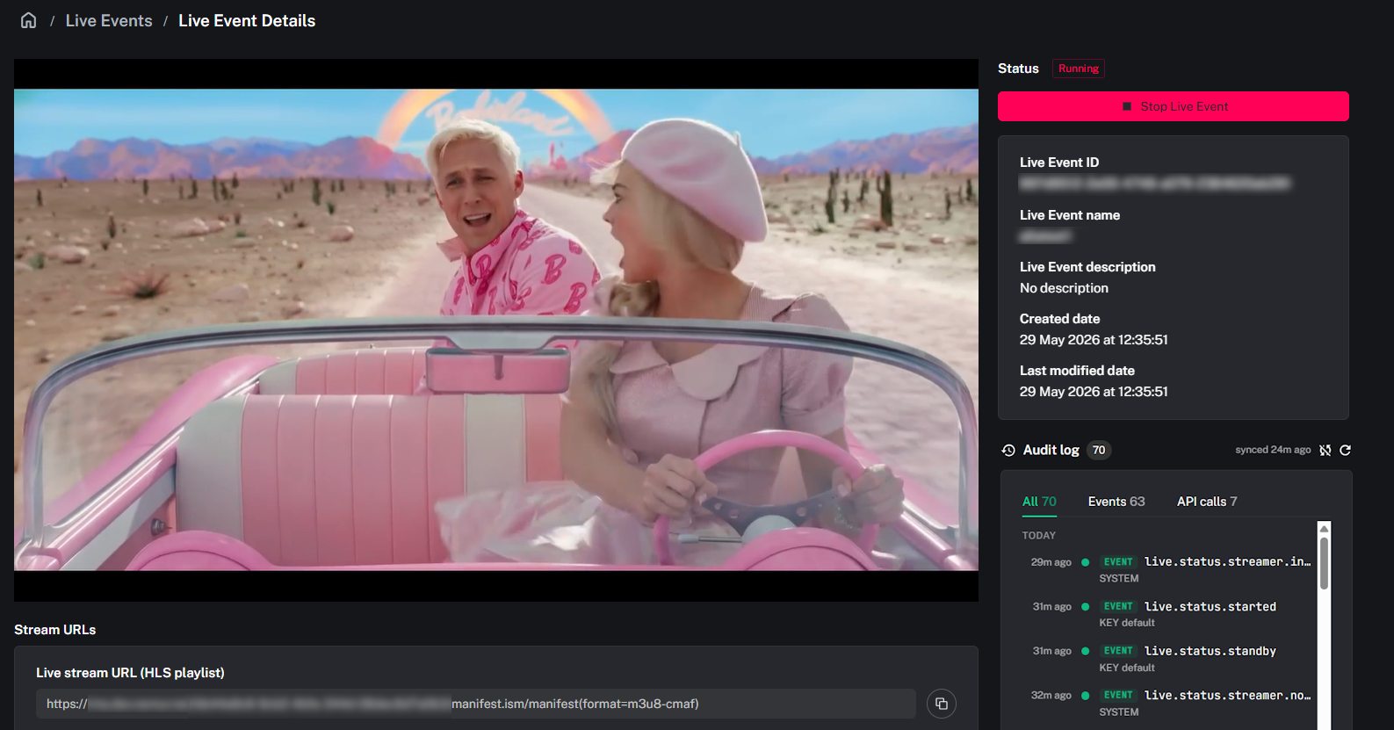
Task: Click the Audit log history icon
Action: pos(1008,451)
